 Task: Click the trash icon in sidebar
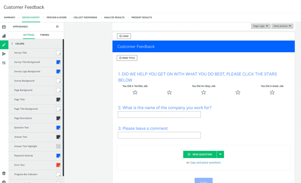4,173
